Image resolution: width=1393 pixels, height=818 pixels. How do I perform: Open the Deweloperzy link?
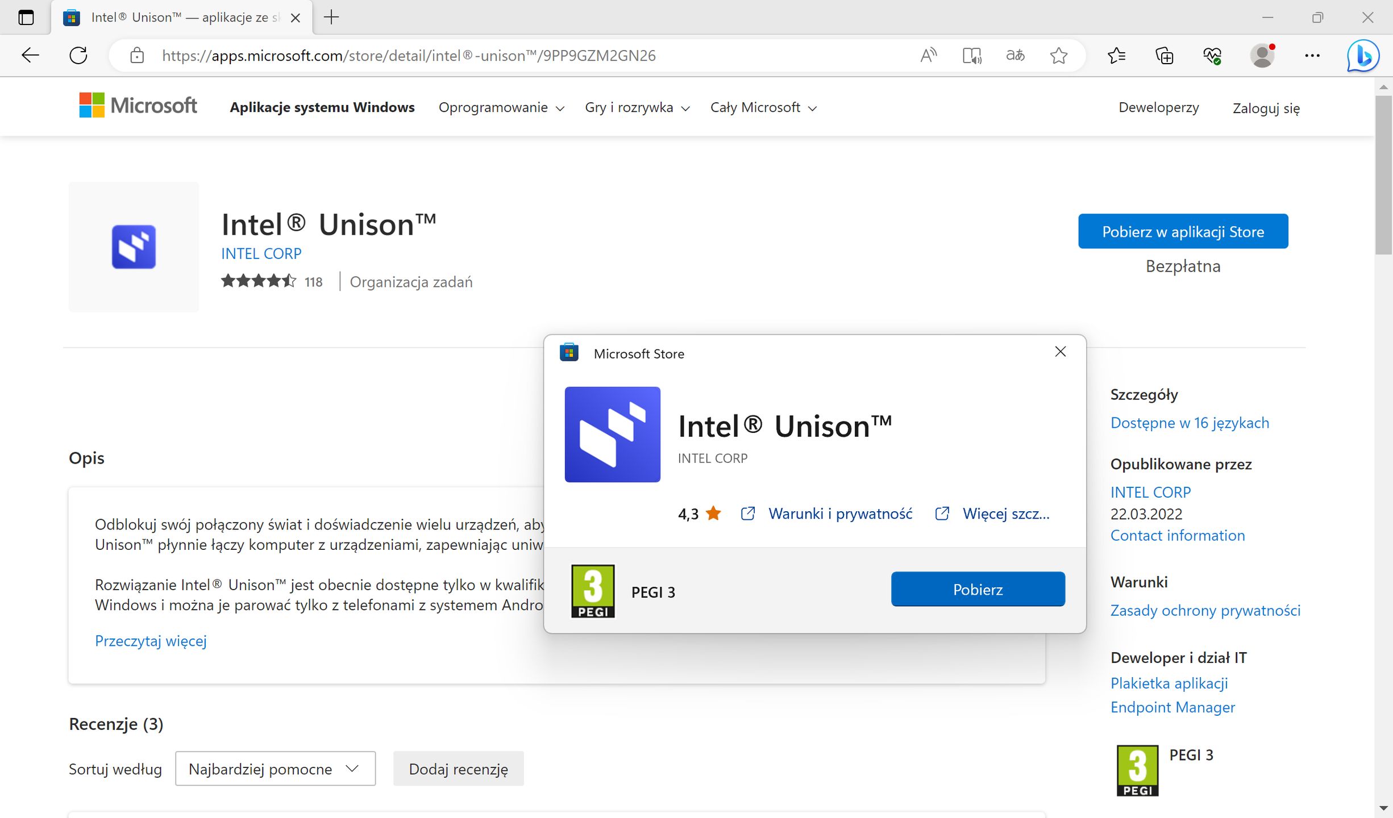1158,107
